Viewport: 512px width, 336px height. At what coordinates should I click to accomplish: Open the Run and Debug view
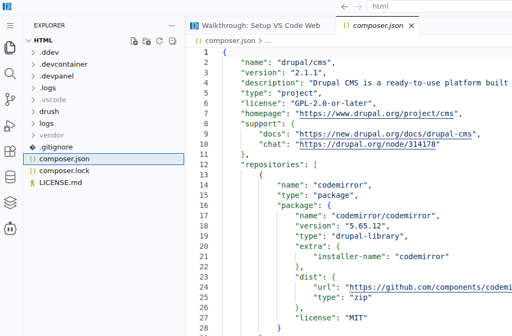click(10, 126)
